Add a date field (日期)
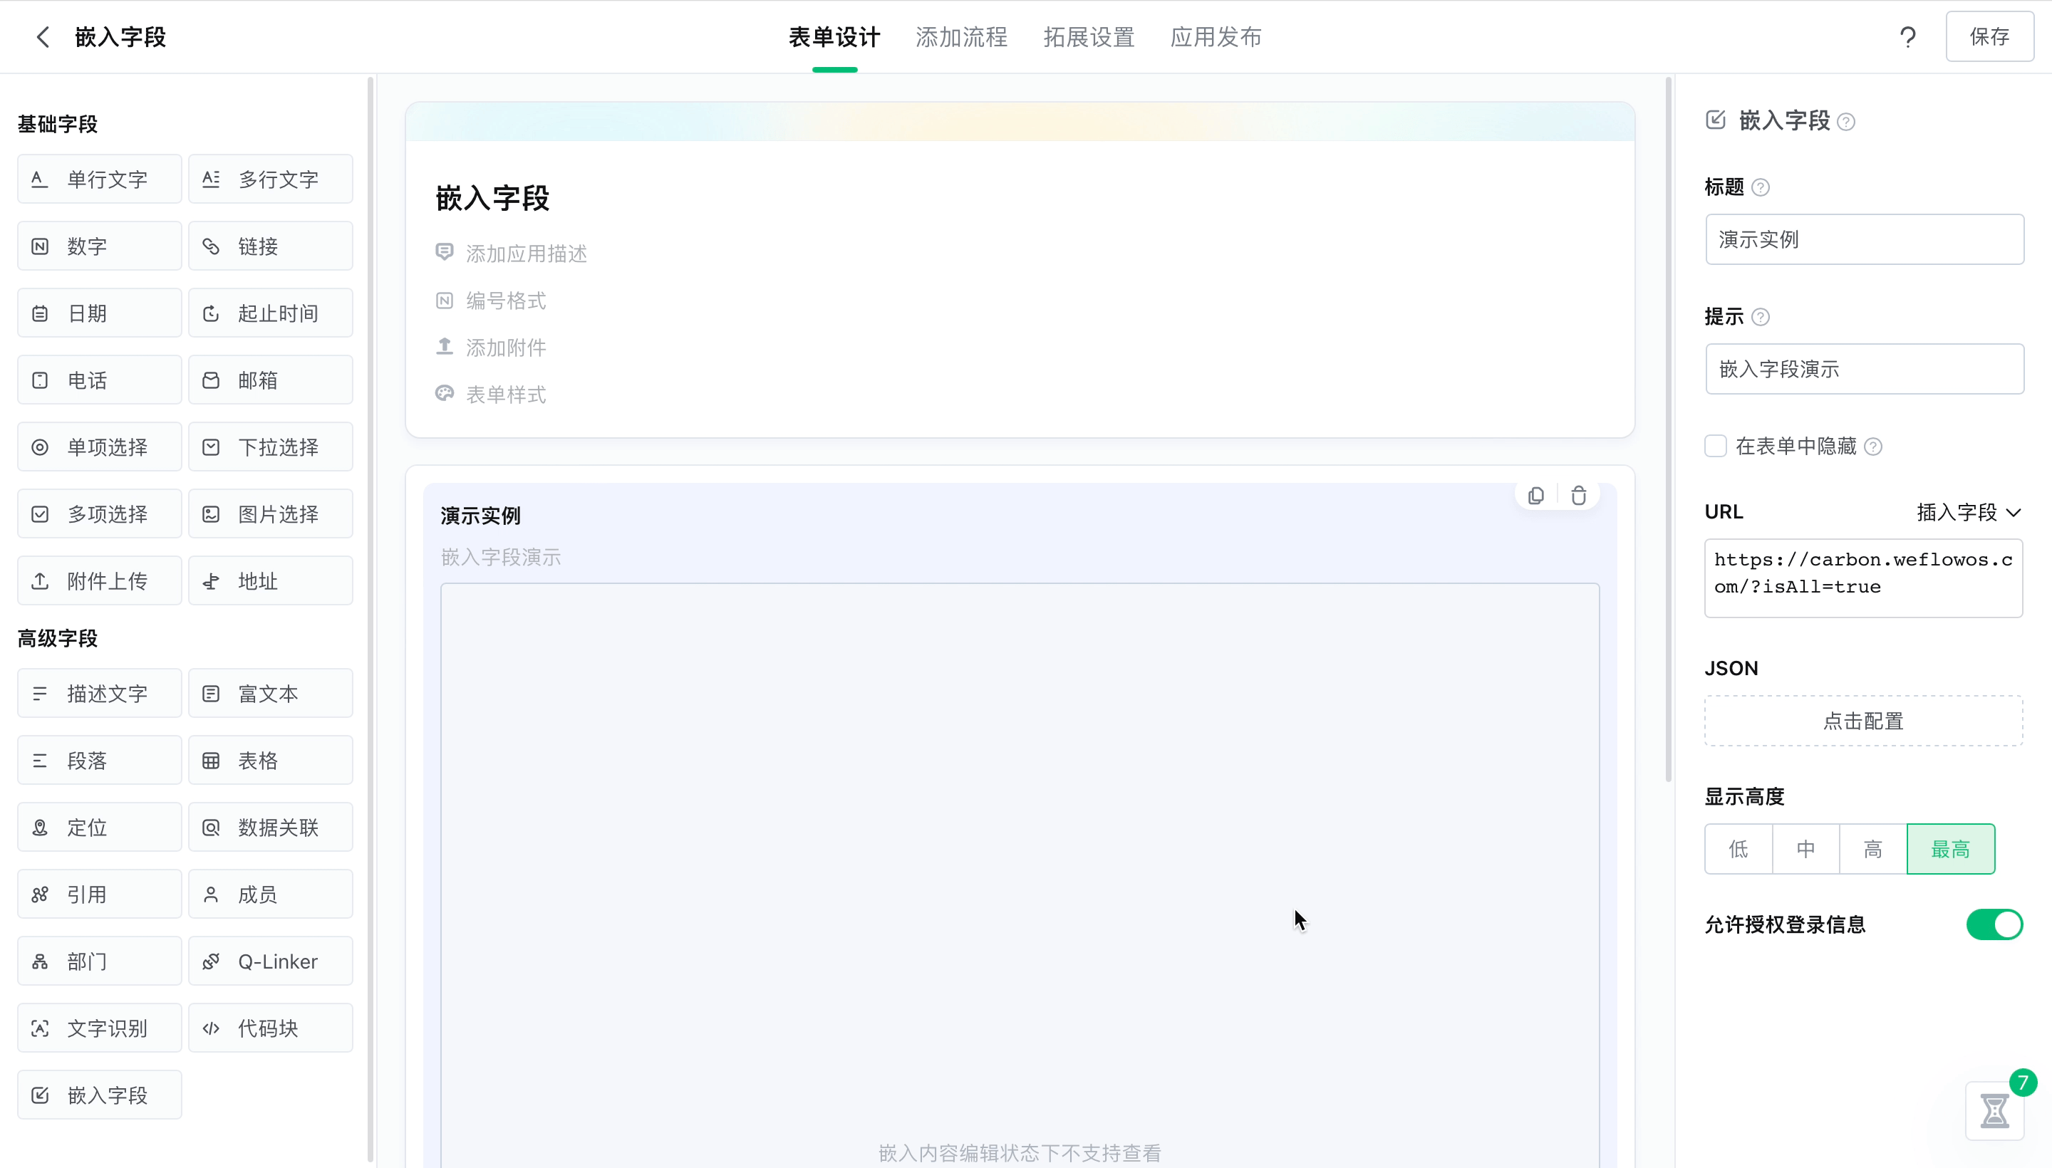The image size is (2052, 1168). (x=100, y=313)
